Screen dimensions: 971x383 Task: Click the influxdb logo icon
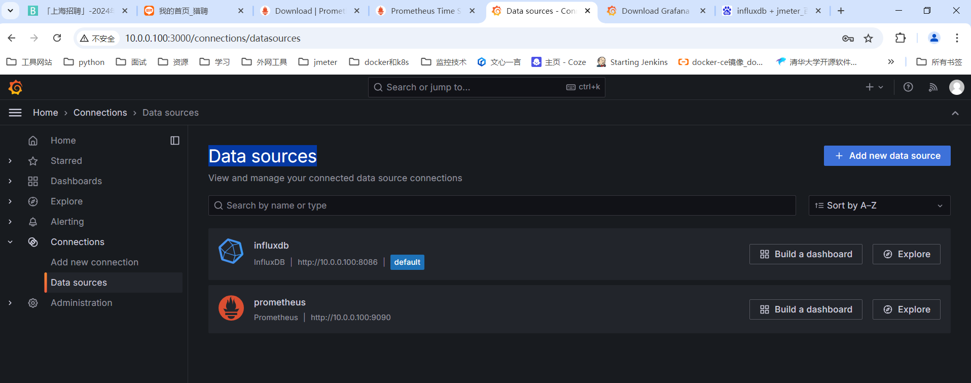pyautogui.click(x=231, y=251)
